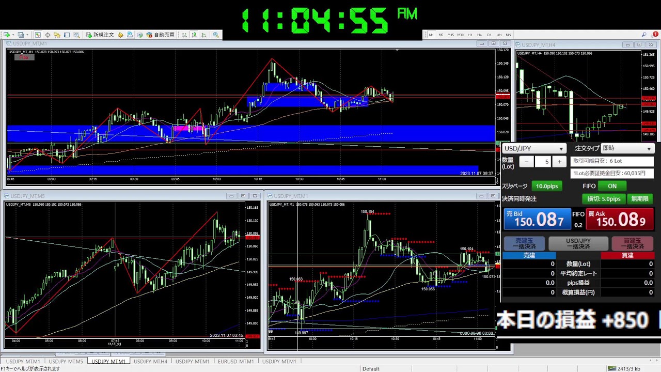661x372 pixels.
Task: Select the H4 timeframe button
Action: tap(479, 35)
